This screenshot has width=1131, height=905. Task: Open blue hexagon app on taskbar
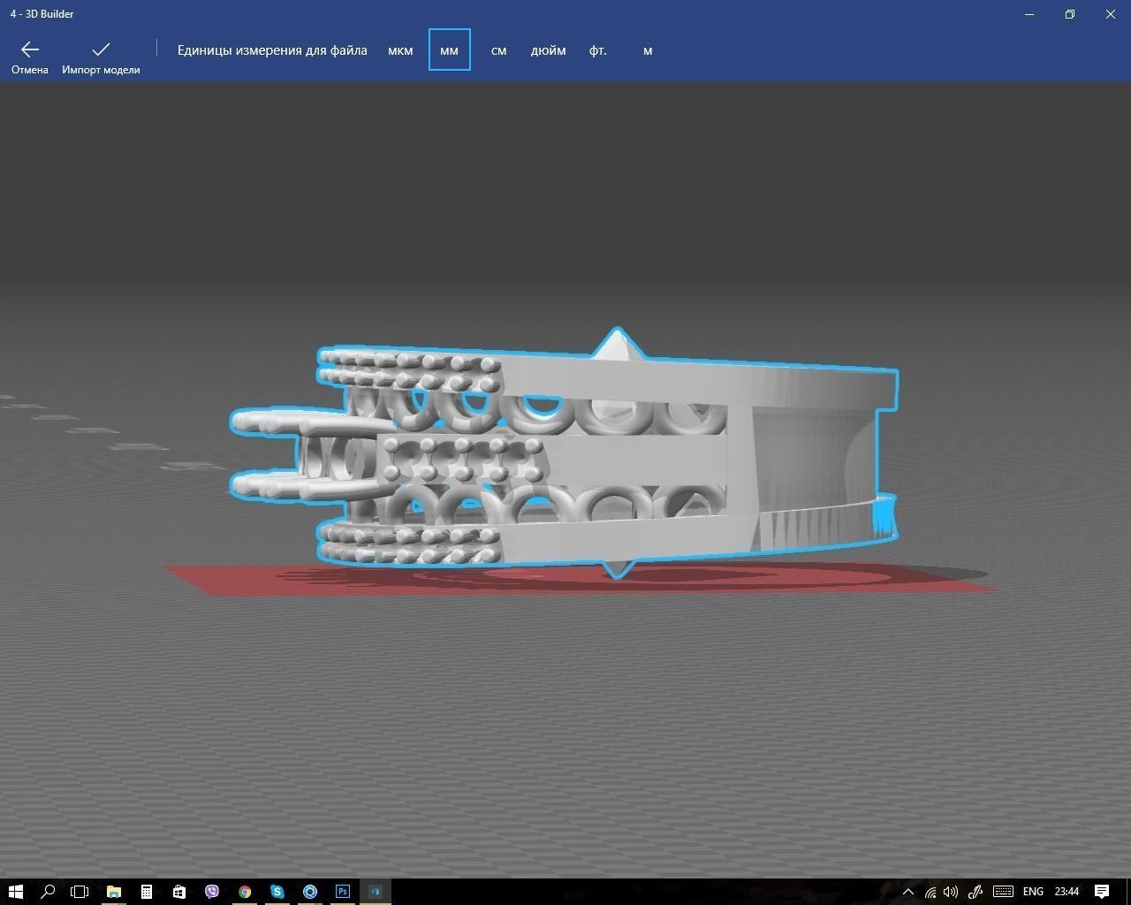(310, 891)
